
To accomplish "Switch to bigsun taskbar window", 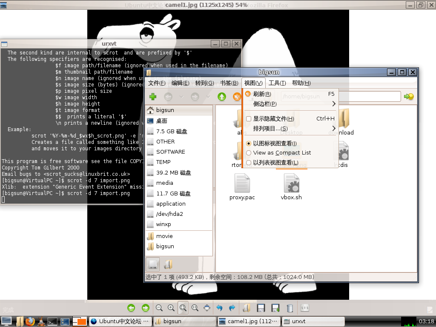I will [x=185, y=321].
